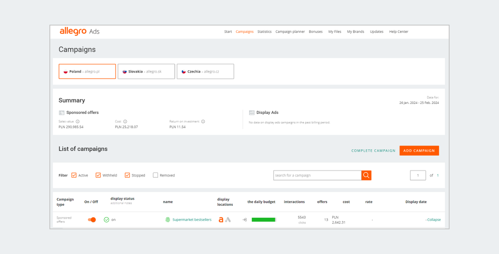This screenshot has height=254, width=499.
Task: Select the Czechia allegro.cz marketplace tab
Action: [205, 72]
